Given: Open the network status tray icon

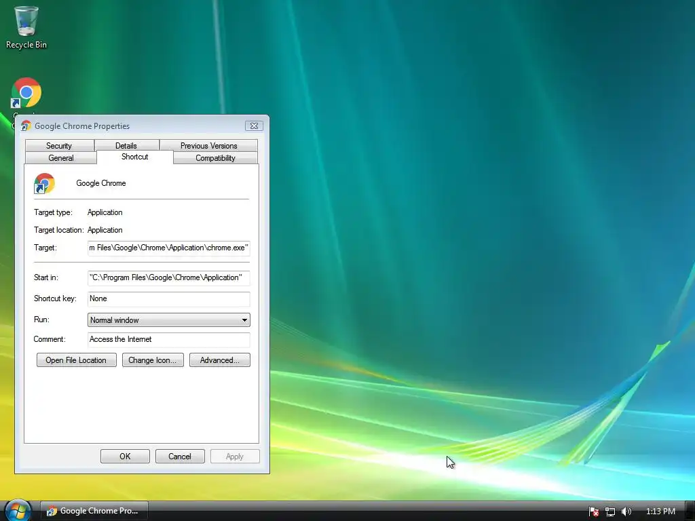Looking at the screenshot, I should tap(610, 512).
